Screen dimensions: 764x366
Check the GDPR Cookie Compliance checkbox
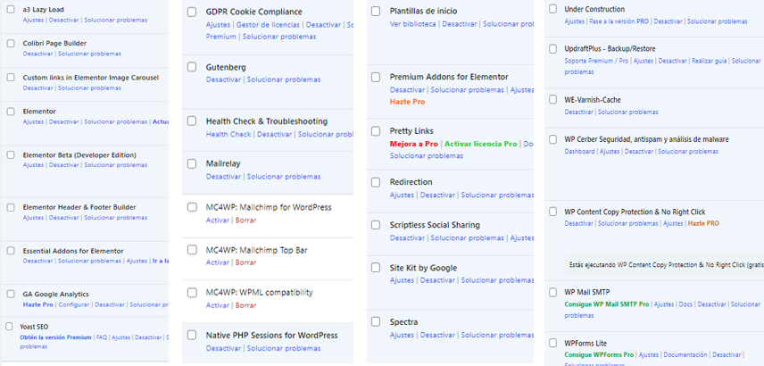click(x=192, y=12)
